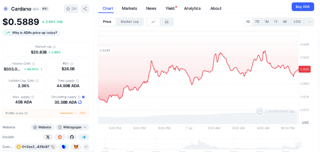Open the chart more options ellipsis menu
Screen dimensions: 320x152
click(310, 22)
